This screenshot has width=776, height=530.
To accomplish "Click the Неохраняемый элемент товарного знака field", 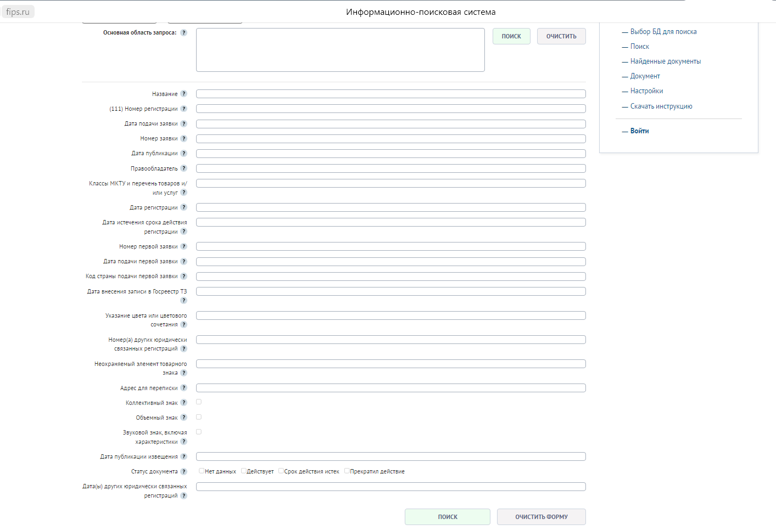I will (x=391, y=364).
